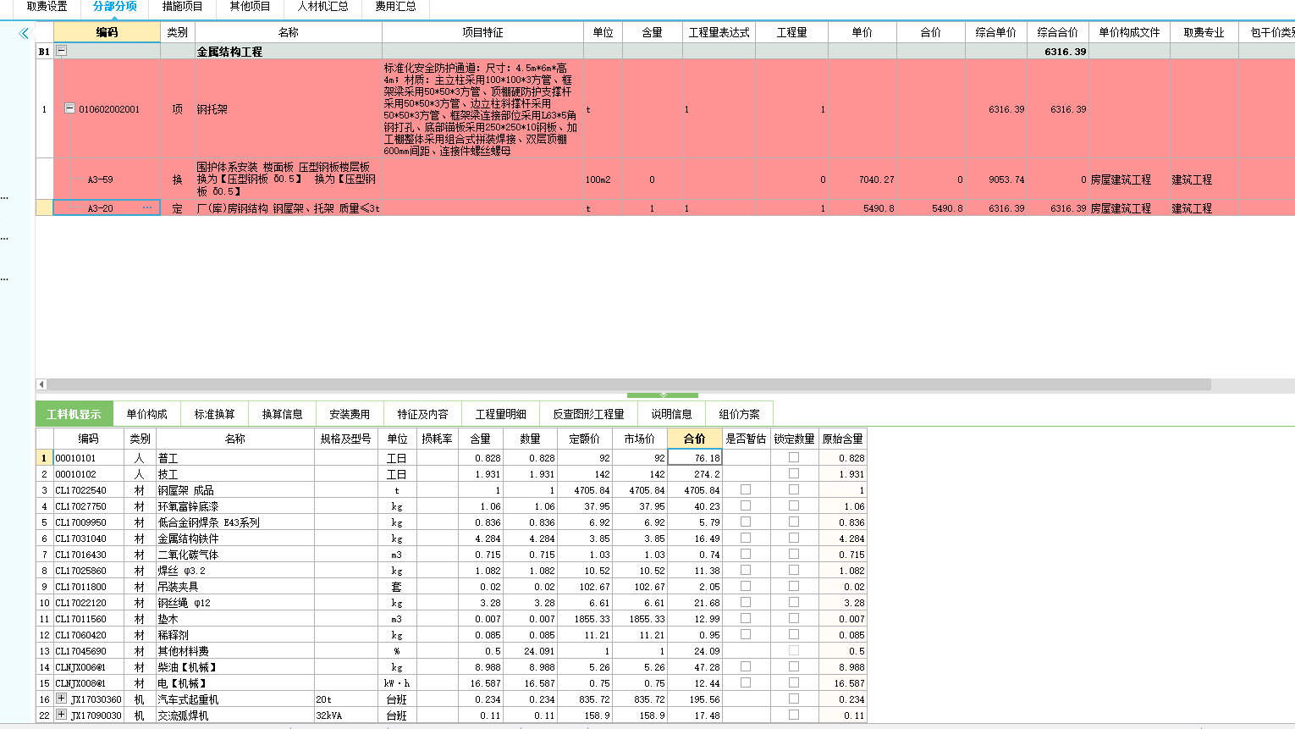The image size is (1295, 729).
Task: Select the 组价方案 tab
Action: pos(740,414)
